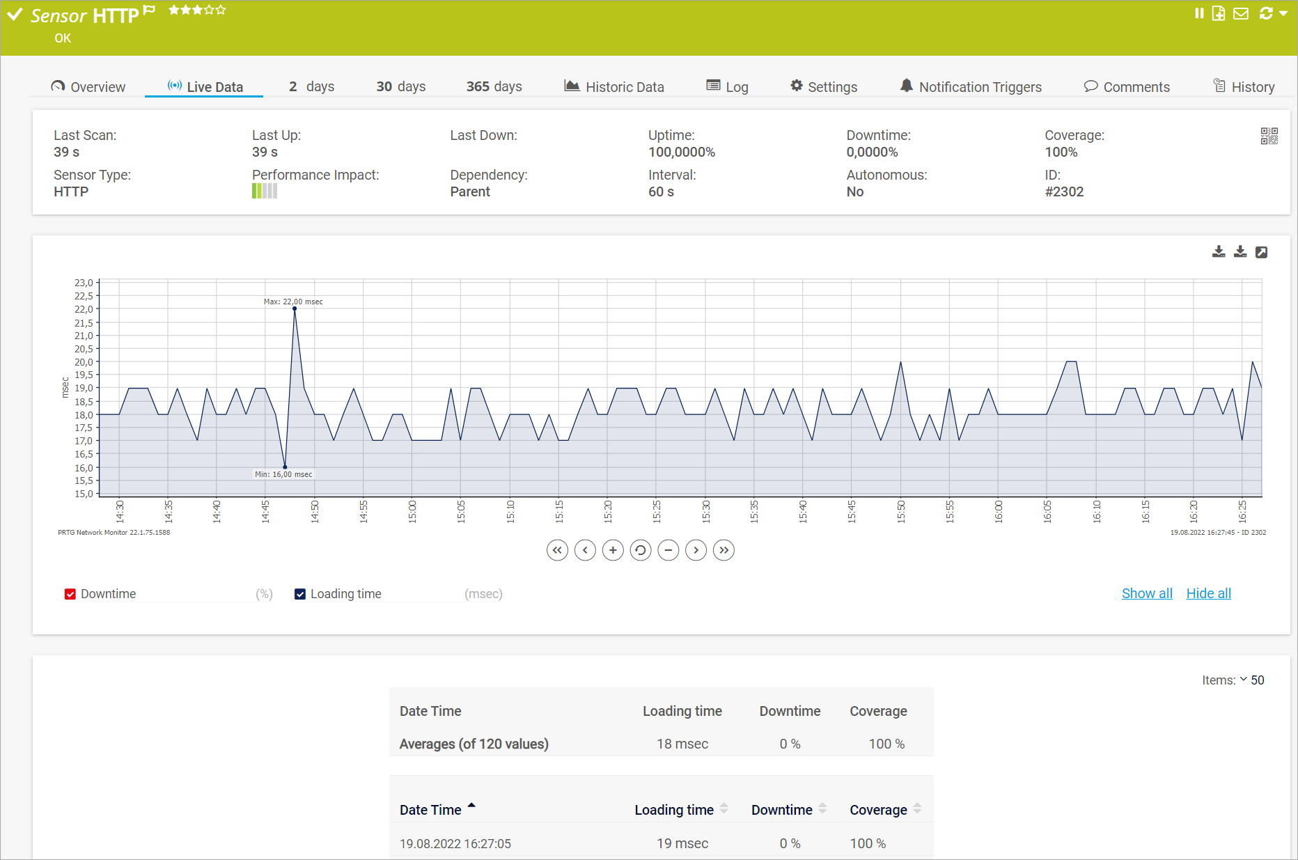Open the Log tab
Image resolution: width=1298 pixels, height=860 pixels.
[x=728, y=86]
